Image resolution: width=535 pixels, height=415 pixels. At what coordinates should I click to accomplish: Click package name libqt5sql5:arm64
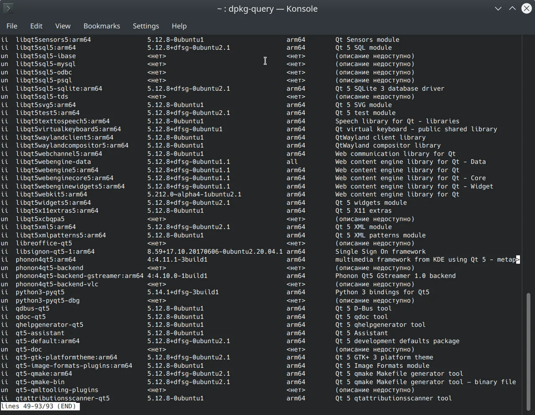[x=46, y=48]
